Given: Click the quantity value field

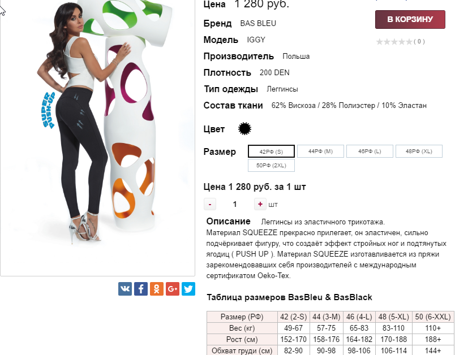Looking at the screenshot, I should pyautogui.click(x=235, y=204).
